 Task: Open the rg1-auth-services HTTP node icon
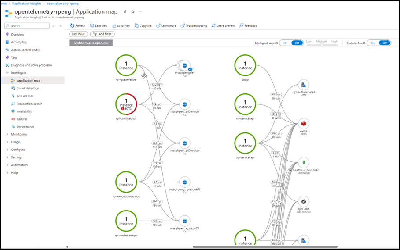pyautogui.click(x=304, y=85)
